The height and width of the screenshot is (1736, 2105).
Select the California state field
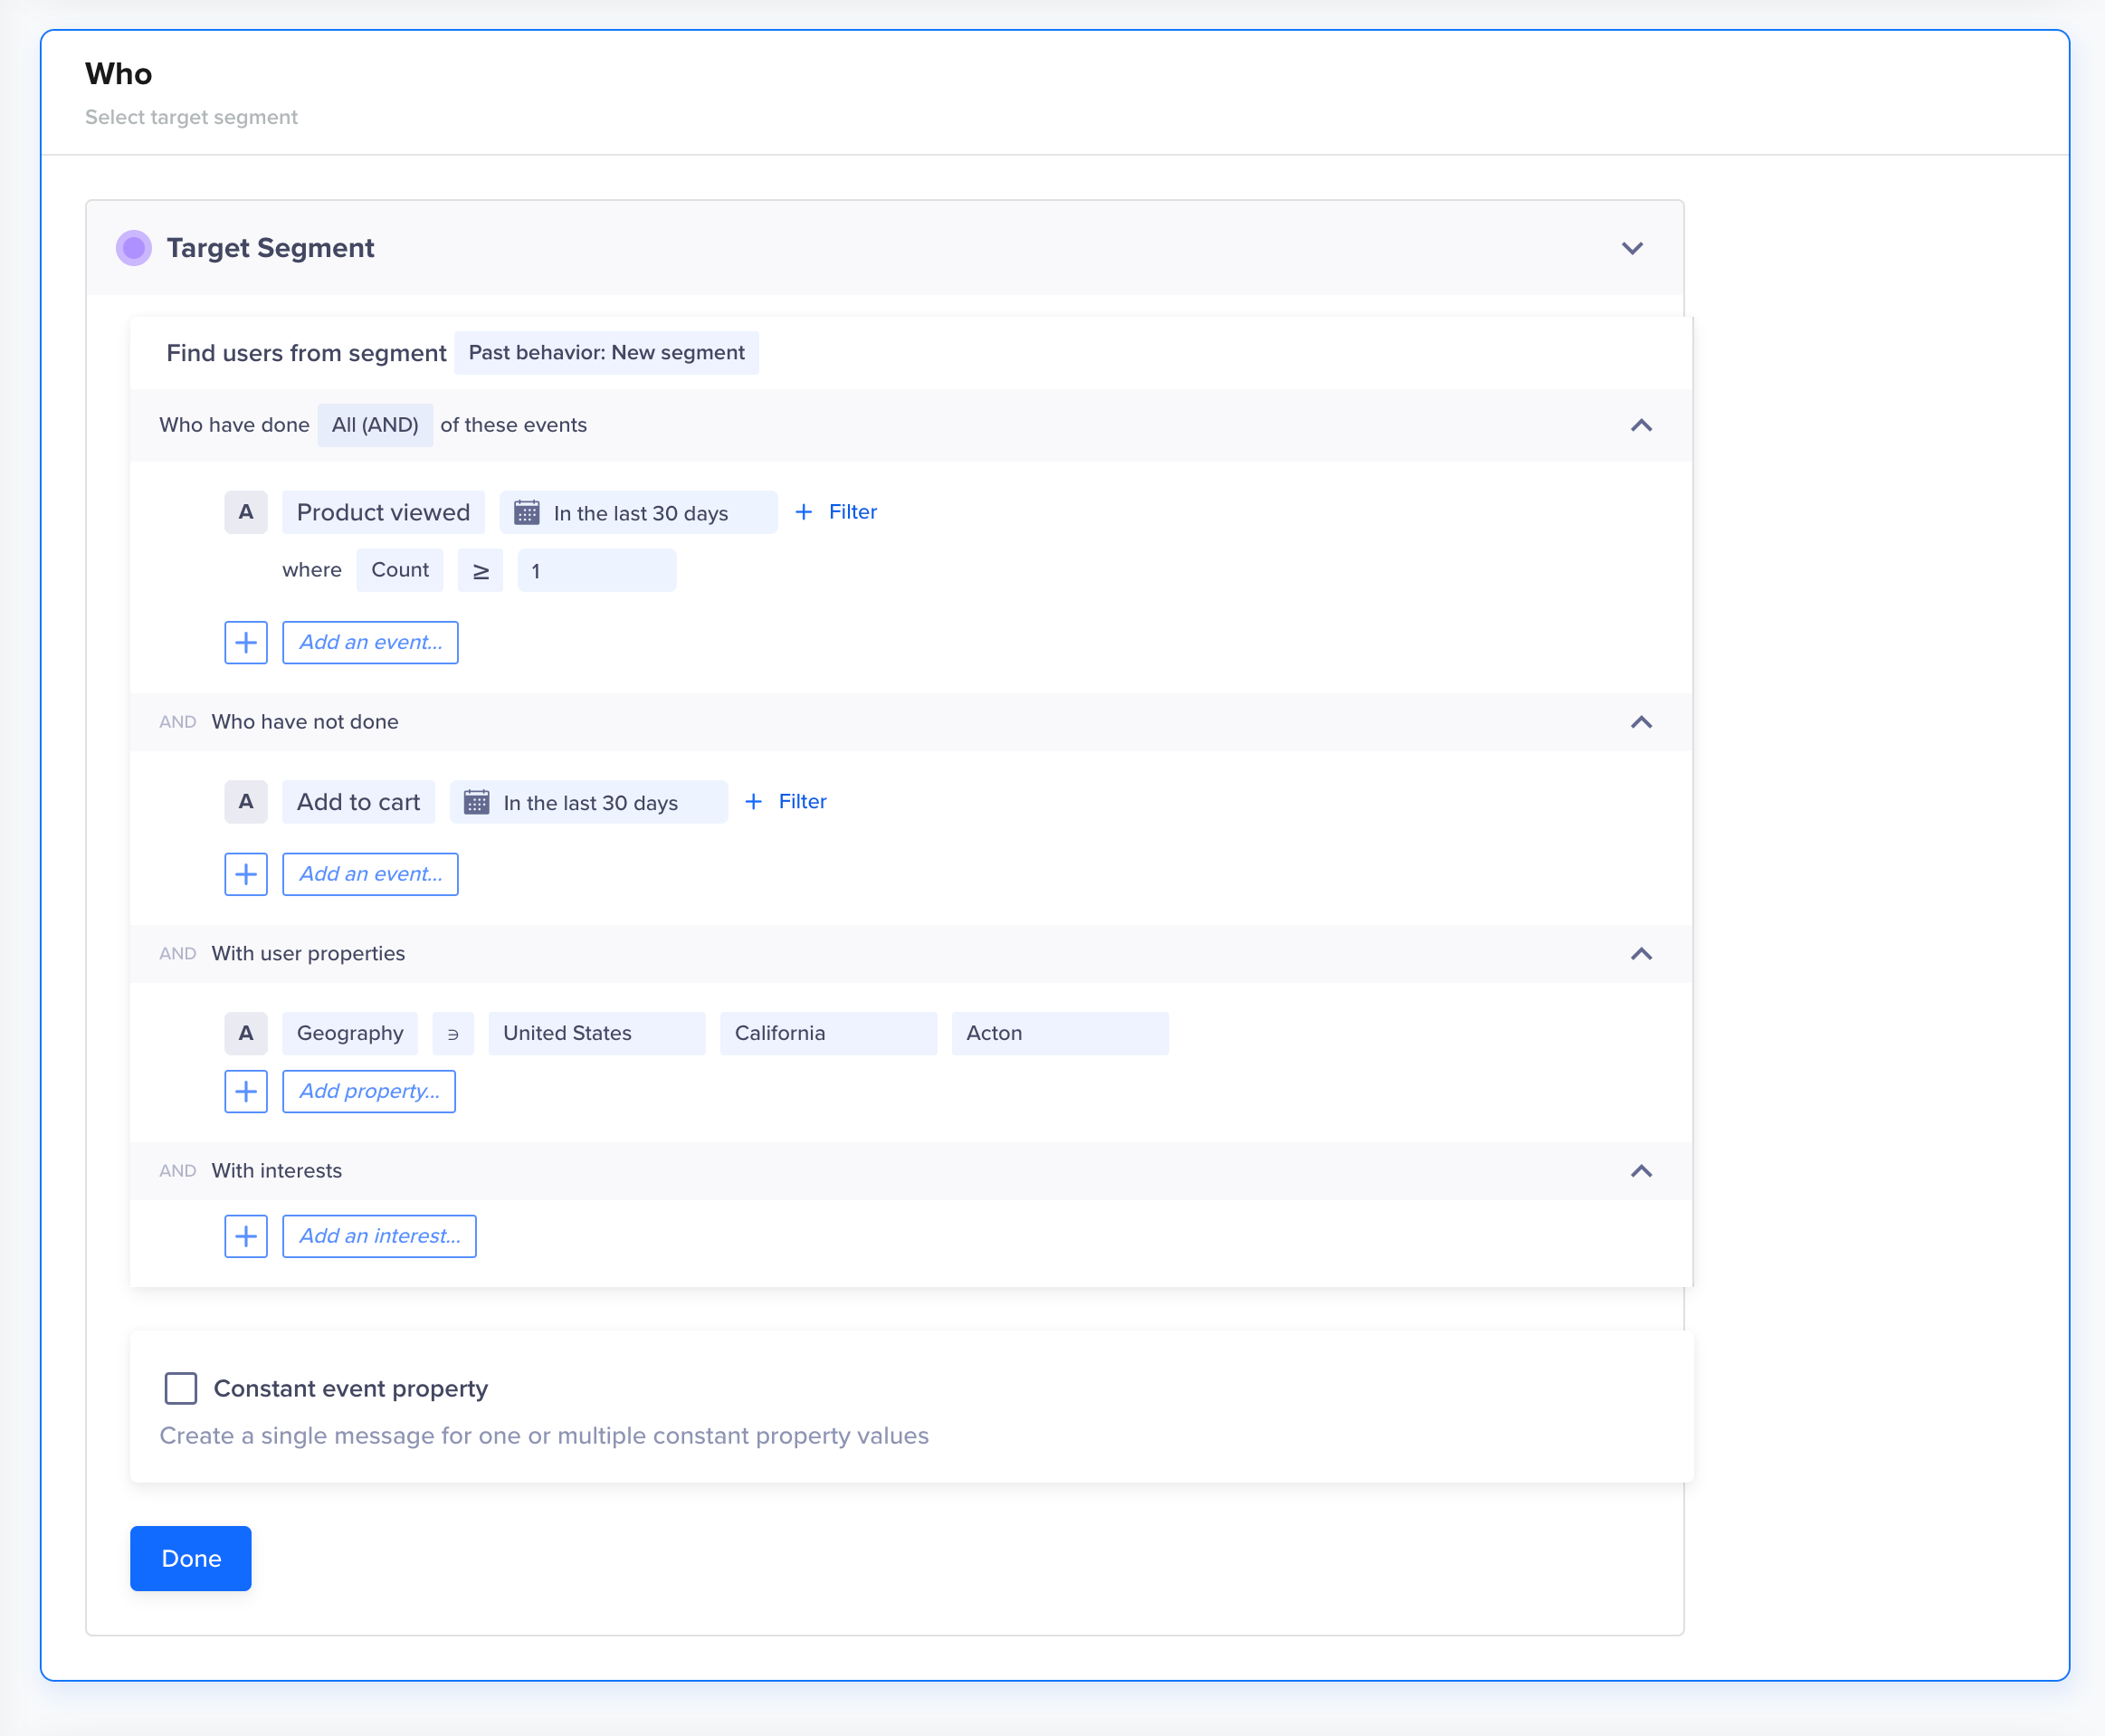[x=828, y=1033]
